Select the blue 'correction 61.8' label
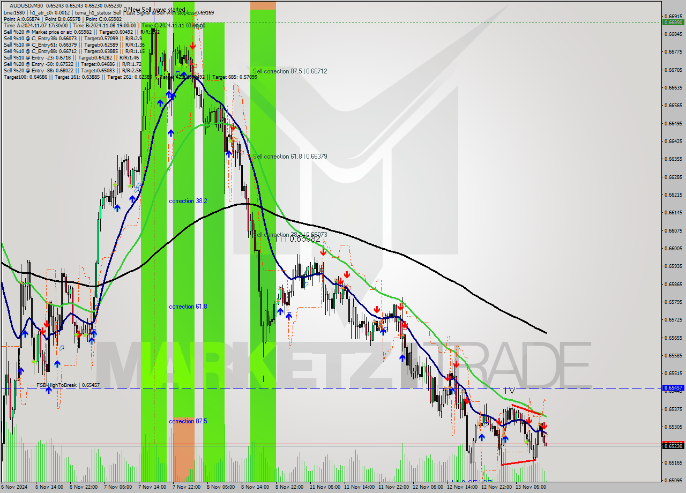Screen dimensions: 686x493 [188, 307]
